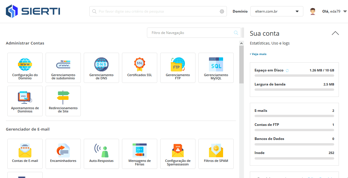
Task: Open Auto-Respostas tile
Action: tap(101, 154)
